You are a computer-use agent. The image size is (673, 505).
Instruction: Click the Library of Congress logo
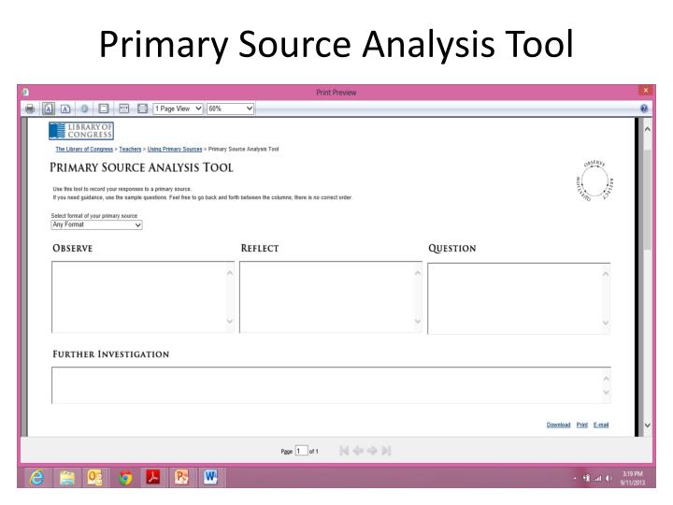pyautogui.click(x=81, y=131)
